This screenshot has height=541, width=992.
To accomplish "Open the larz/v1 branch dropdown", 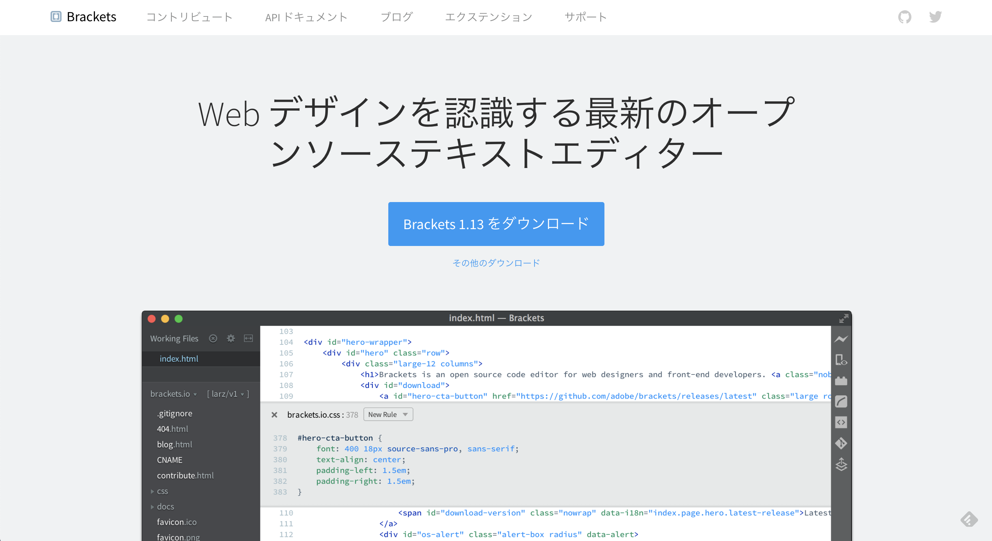I will (228, 393).
